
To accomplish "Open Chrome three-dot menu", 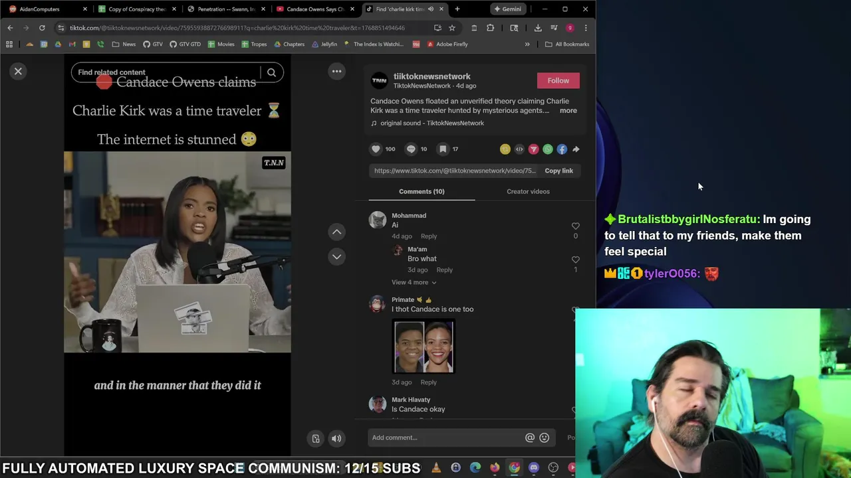I will [586, 28].
